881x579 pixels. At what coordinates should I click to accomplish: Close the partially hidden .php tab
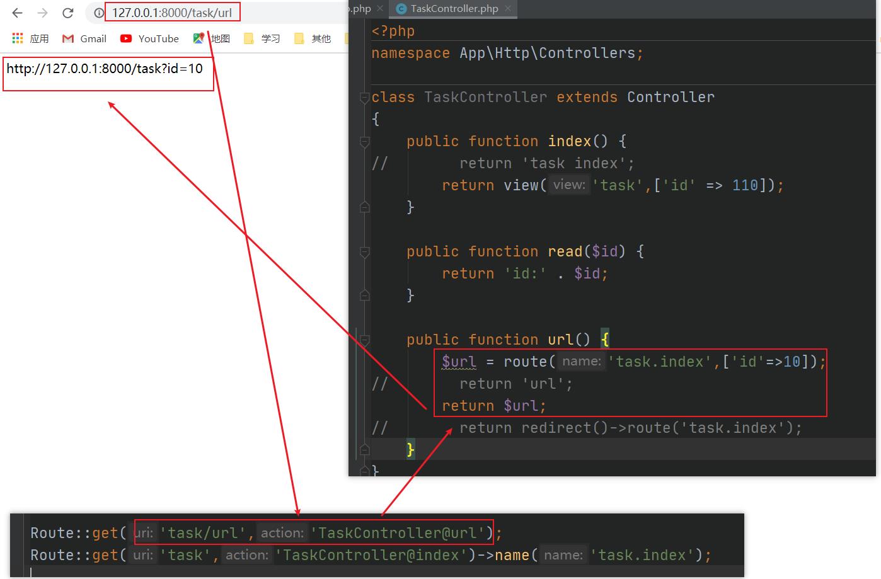[x=380, y=8]
